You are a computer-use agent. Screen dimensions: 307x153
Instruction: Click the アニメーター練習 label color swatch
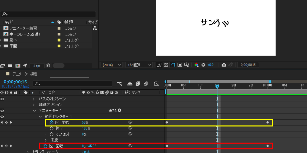click(x=59, y=28)
